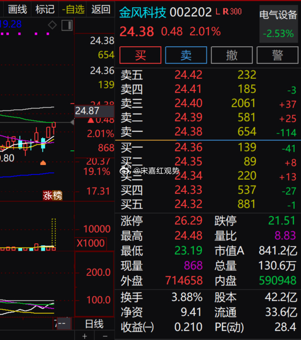Screen dimensions: 301x340
Task: Click the 19.1% scale label
Action: click(97, 172)
